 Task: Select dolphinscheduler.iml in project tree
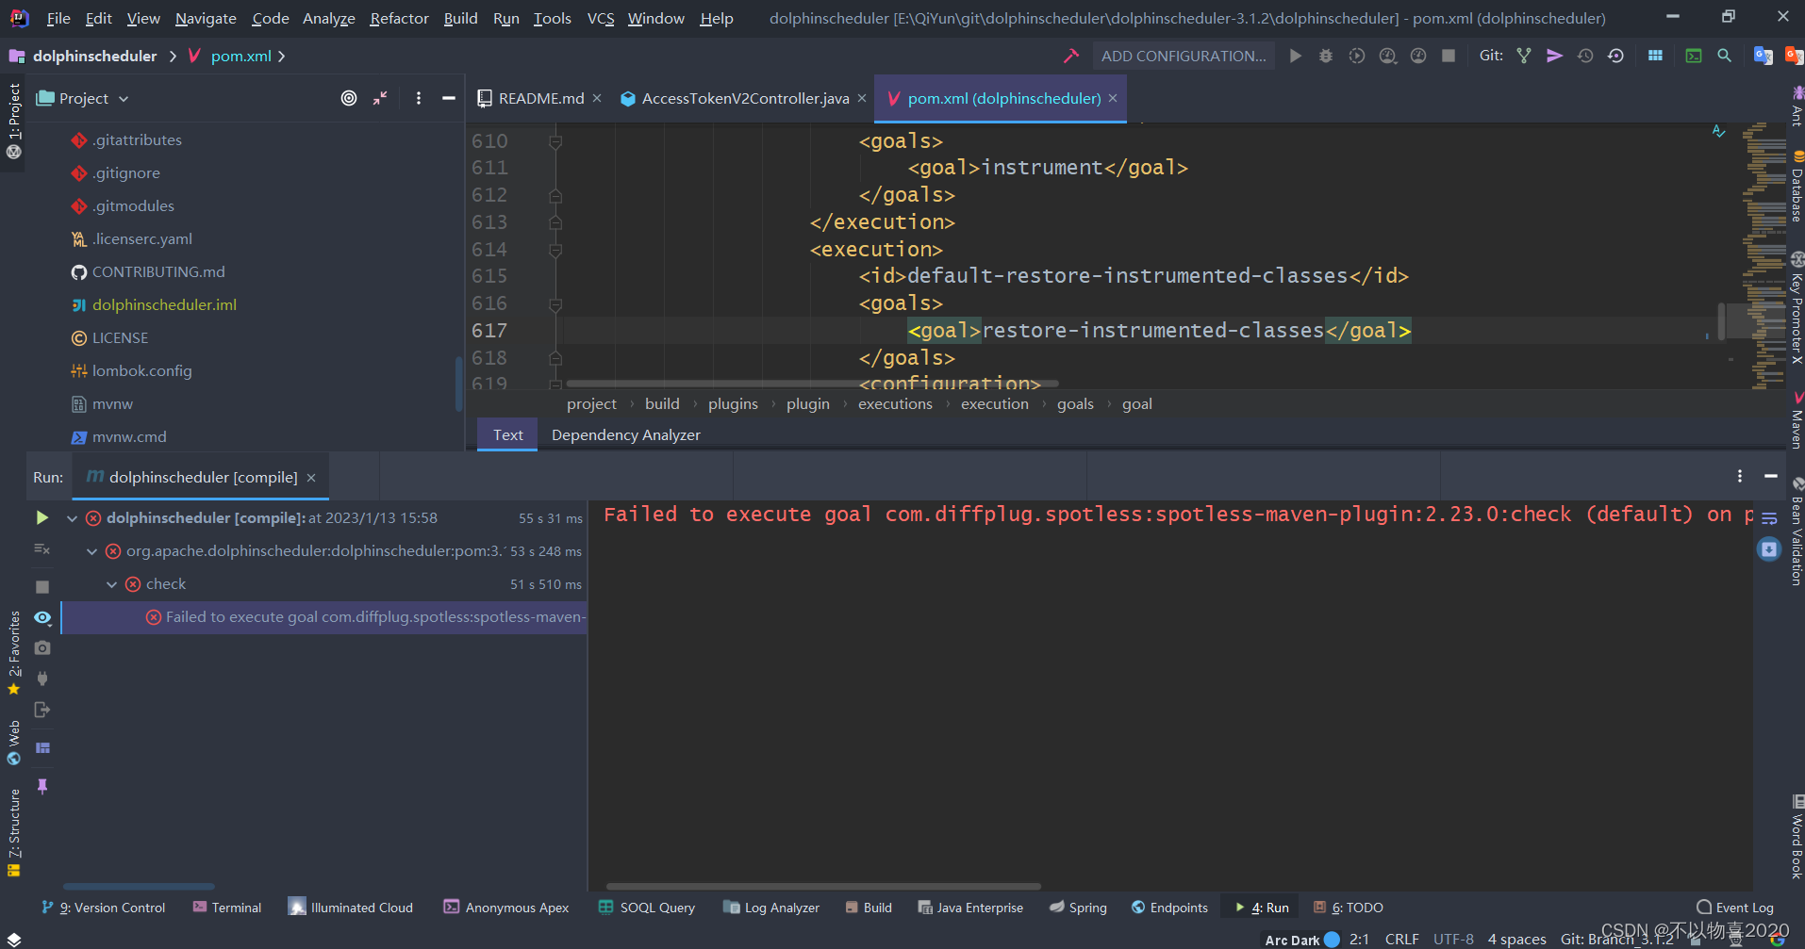click(164, 304)
